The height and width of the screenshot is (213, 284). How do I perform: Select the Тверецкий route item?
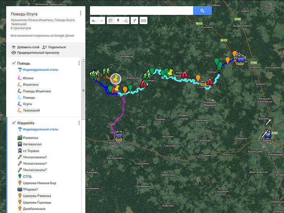tap(31, 110)
